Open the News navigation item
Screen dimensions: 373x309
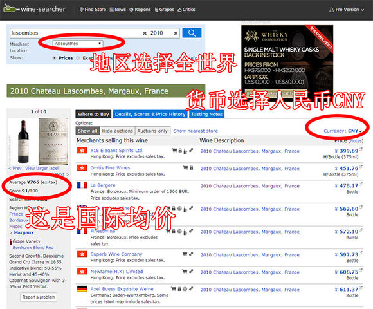tap(118, 10)
